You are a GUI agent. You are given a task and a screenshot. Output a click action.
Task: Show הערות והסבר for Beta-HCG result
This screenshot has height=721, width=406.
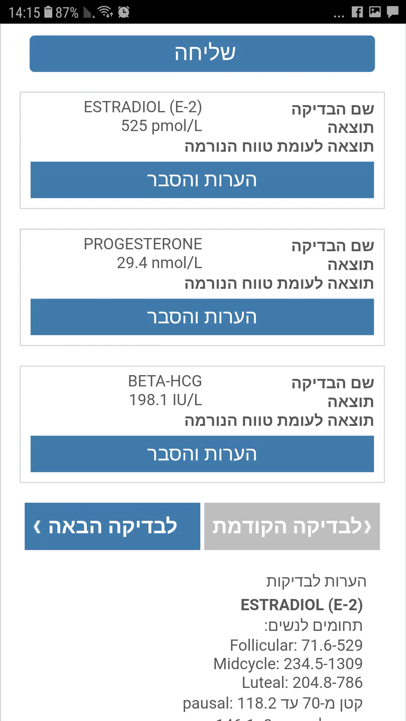(202, 454)
